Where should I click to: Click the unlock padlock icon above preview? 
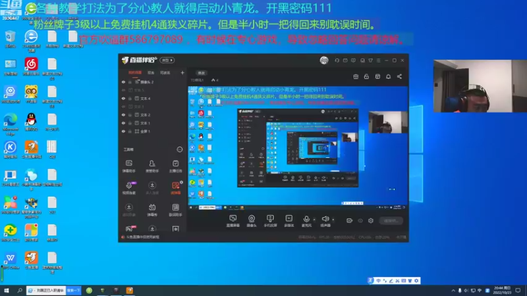366,76
